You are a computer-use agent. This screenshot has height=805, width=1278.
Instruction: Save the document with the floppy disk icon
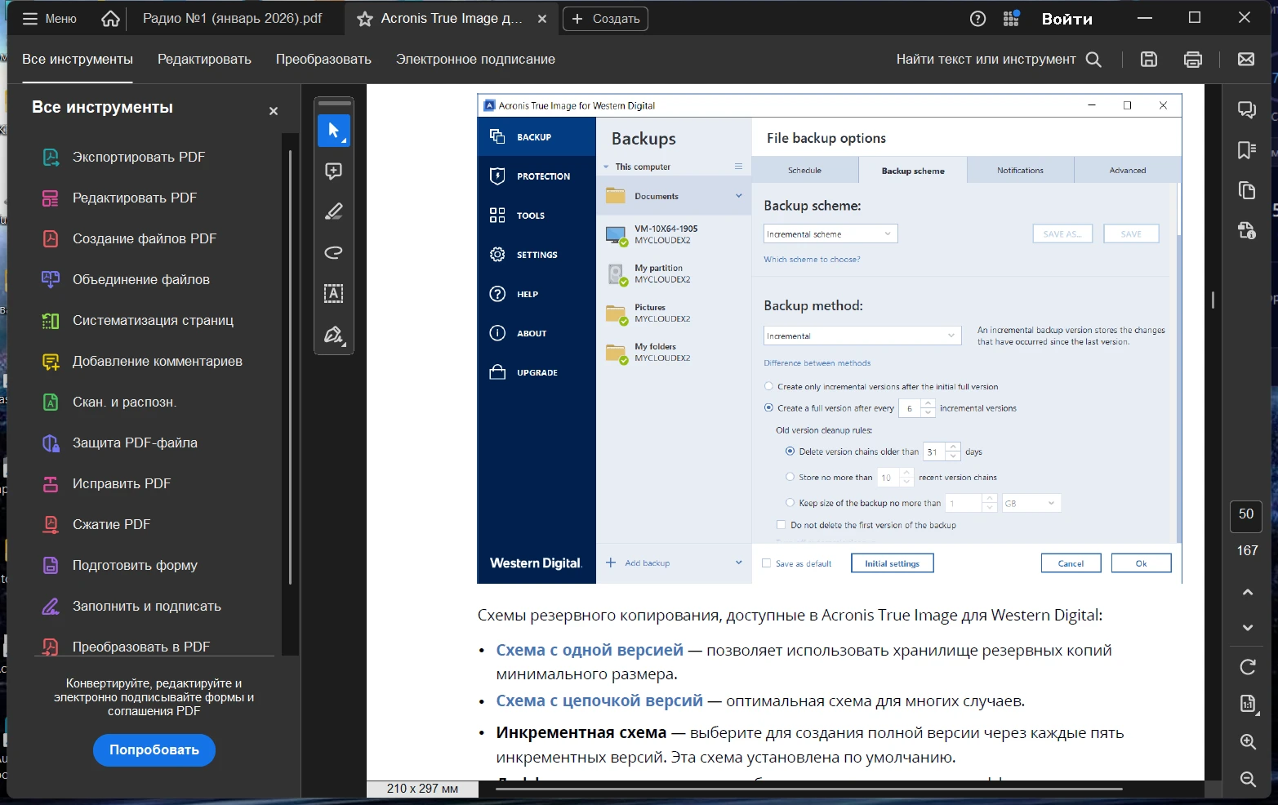pos(1149,59)
